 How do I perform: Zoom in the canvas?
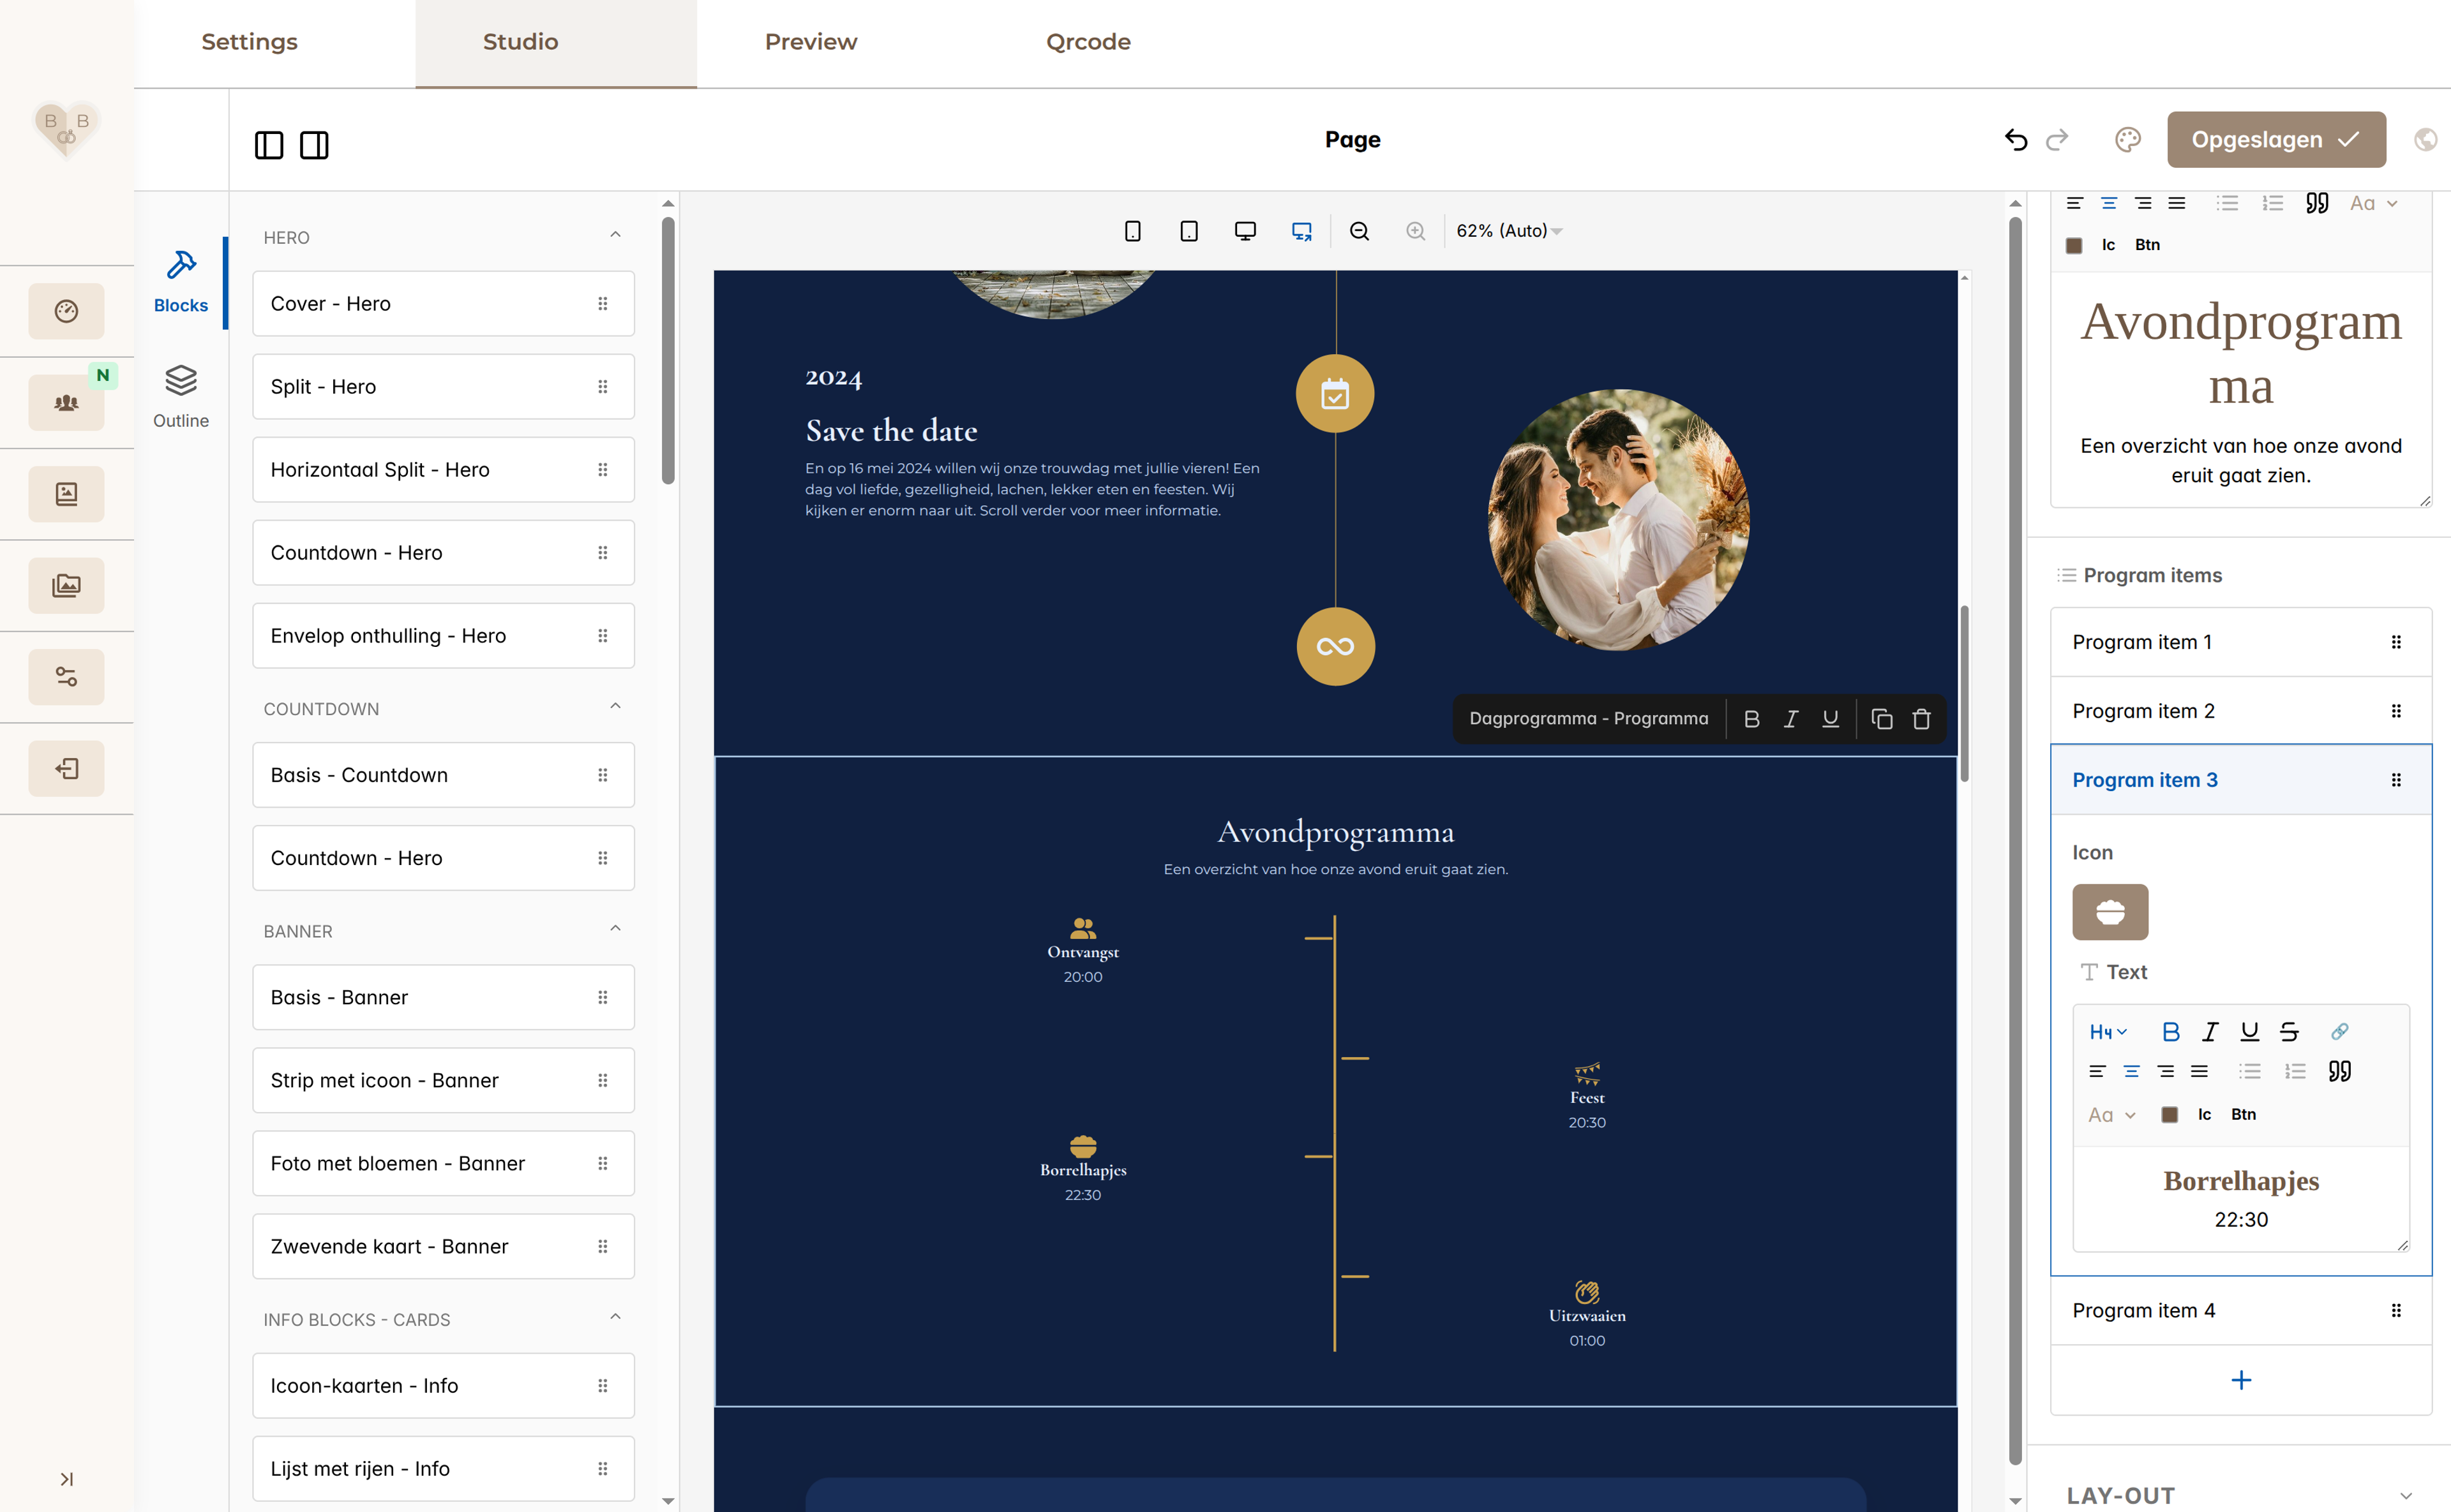click(1416, 231)
